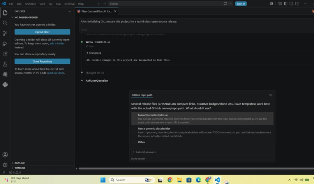Image resolution: width=314 pixels, height=184 pixels.
Task: Open Microsoft Store from the taskbar
Action: point(189,180)
